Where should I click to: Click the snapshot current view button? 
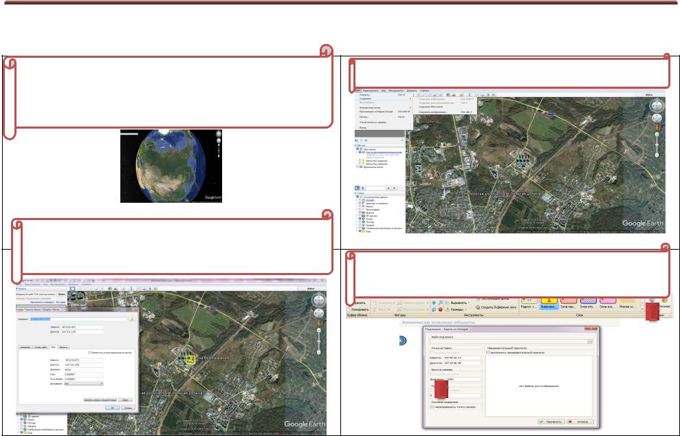[100, 400]
